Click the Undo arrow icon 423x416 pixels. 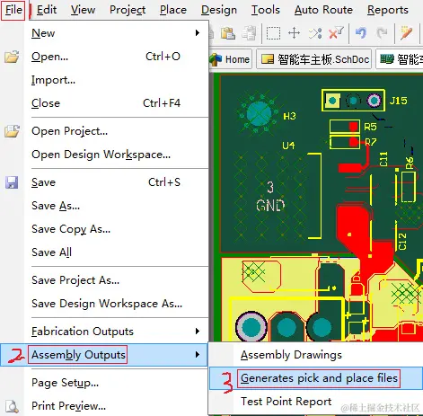361,33
